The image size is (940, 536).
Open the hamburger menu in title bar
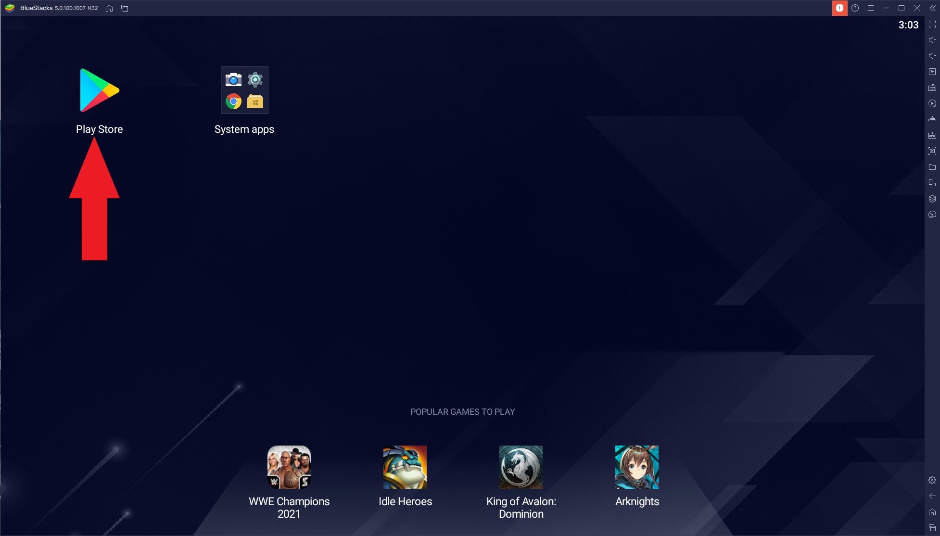tap(870, 8)
